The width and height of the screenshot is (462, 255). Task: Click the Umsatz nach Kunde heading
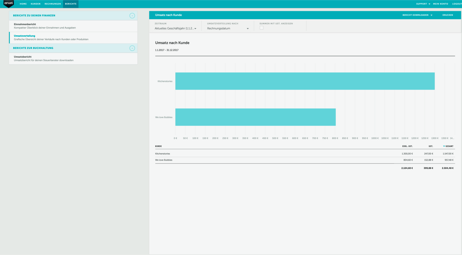pyautogui.click(x=172, y=43)
